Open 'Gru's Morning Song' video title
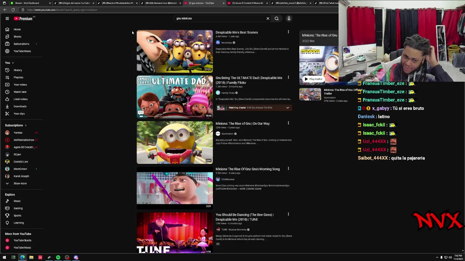This screenshot has width=465, height=261. tap(248, 169)
